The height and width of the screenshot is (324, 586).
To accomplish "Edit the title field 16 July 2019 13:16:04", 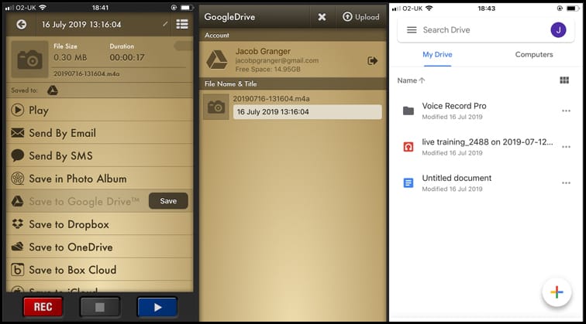I will pyautogui.click(x=308, y=112).
